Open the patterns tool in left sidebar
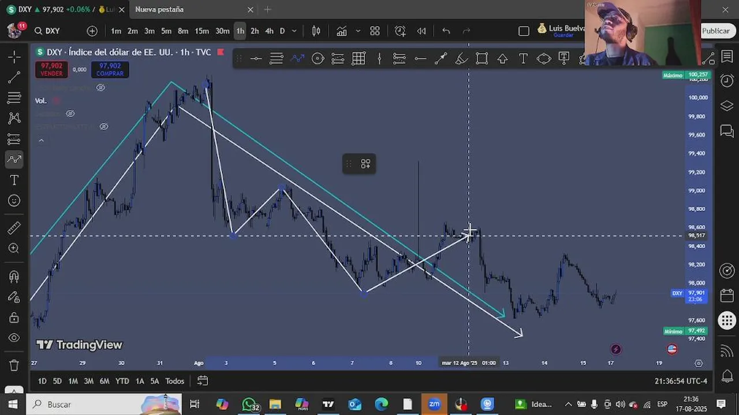 coord(14,118)
